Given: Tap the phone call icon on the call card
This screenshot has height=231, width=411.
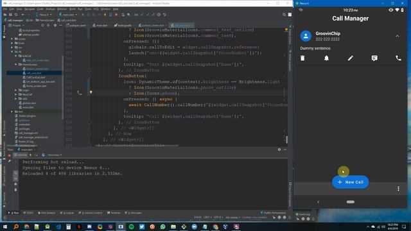Looking at the screenshot, I should coord(398,58).
